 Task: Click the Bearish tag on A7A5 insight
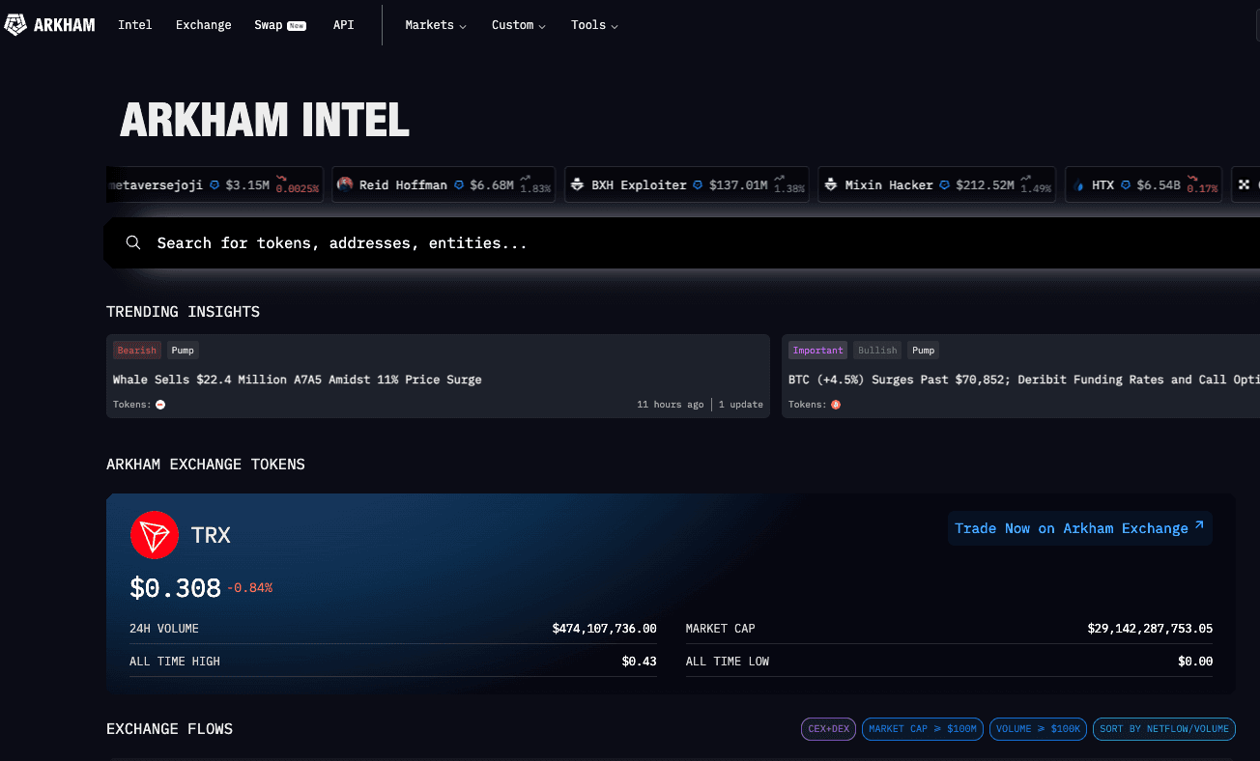click(137, 351)
